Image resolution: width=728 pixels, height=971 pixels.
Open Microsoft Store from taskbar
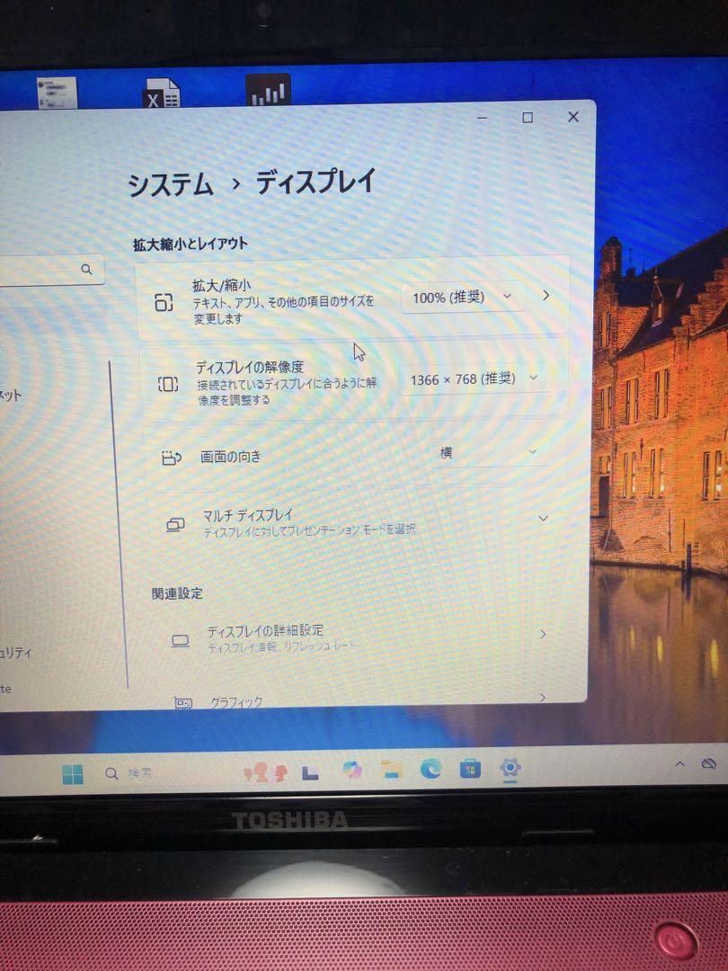470,769
